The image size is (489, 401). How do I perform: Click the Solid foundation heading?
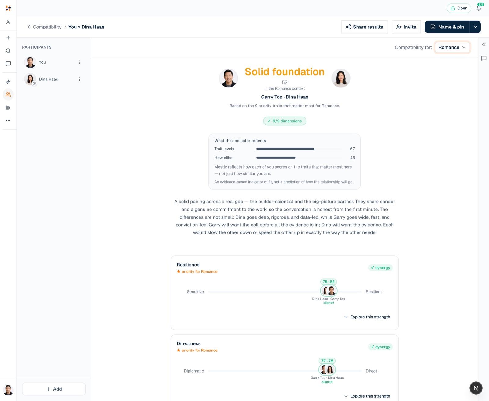pos(285,72)
